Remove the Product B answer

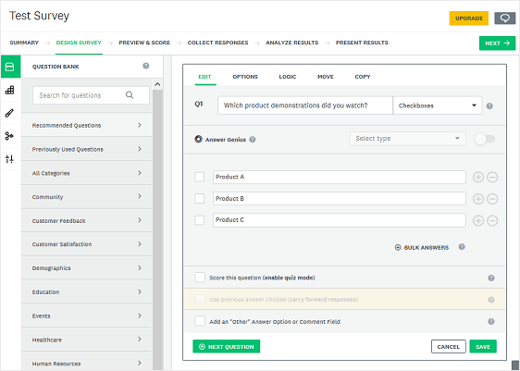point(492,199)
